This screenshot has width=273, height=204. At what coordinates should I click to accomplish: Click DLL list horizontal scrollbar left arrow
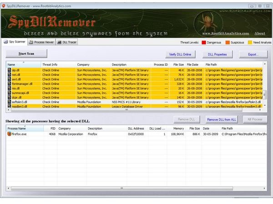[x=8, y=110]
